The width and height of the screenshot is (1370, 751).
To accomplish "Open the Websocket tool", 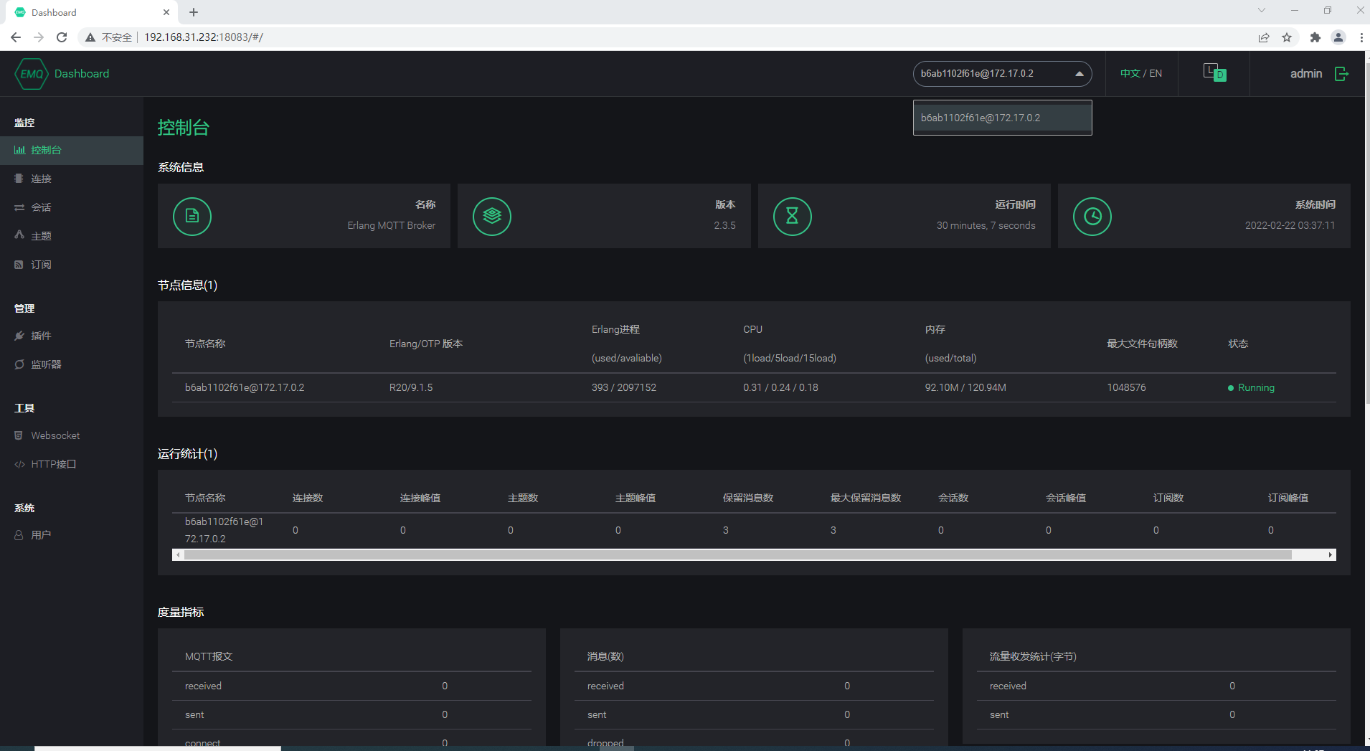I will coord(55,435).
